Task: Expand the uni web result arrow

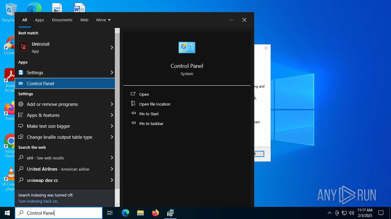Action: [x=112, y=158]
